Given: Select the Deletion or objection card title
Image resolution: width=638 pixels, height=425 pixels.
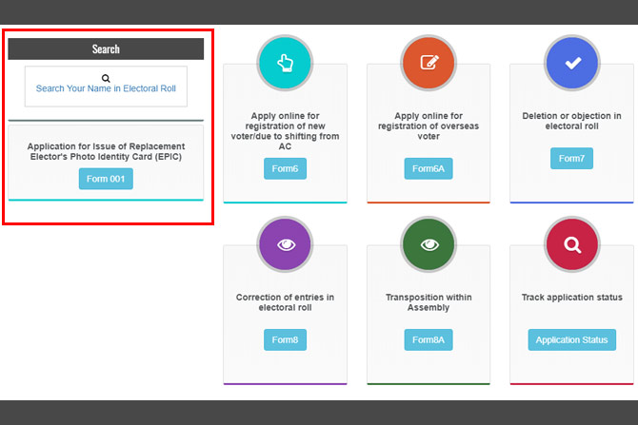Looking at the screenshot, I should [571, 121].
